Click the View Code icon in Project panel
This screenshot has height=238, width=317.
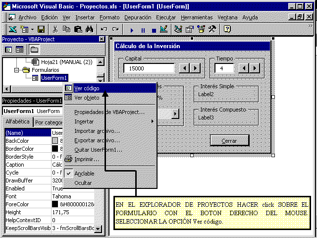[8, 50]
